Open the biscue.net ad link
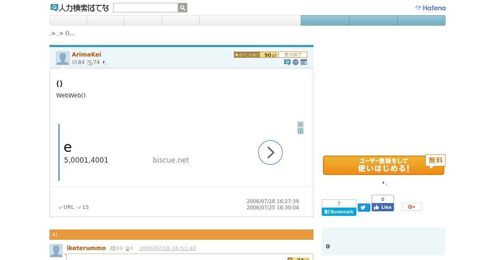Image resolution: width=495 pixels, height=260 pixels. pyautogui.click(x=171, y=160)
